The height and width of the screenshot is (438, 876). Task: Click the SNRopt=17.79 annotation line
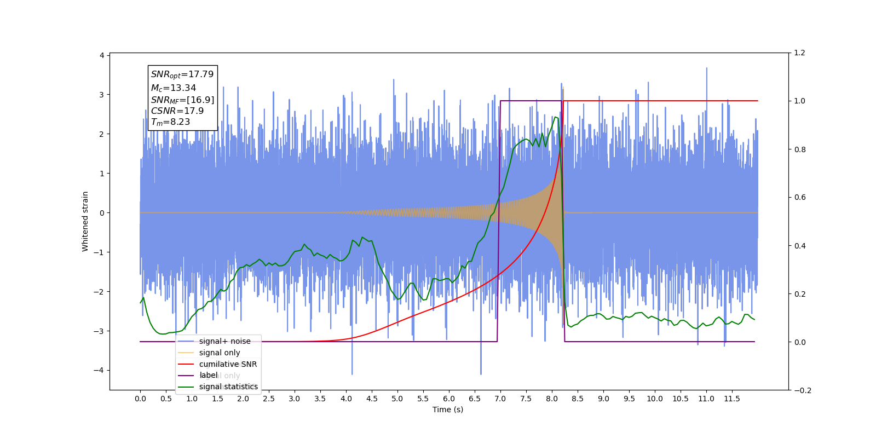pos(182,74)
